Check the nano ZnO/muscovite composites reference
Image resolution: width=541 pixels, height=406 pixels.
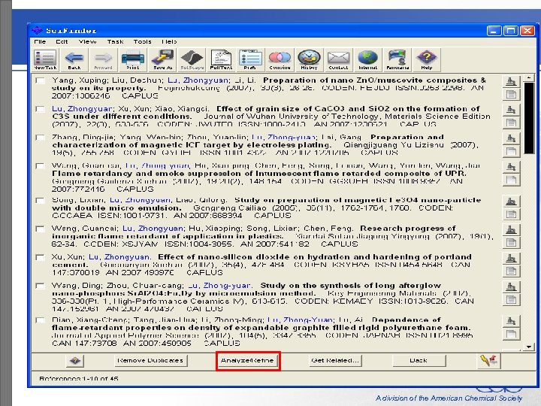41,80
